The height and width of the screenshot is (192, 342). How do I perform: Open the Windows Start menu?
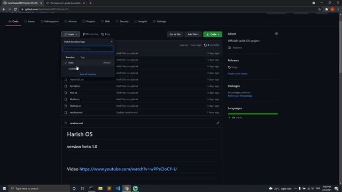[4, 188]
